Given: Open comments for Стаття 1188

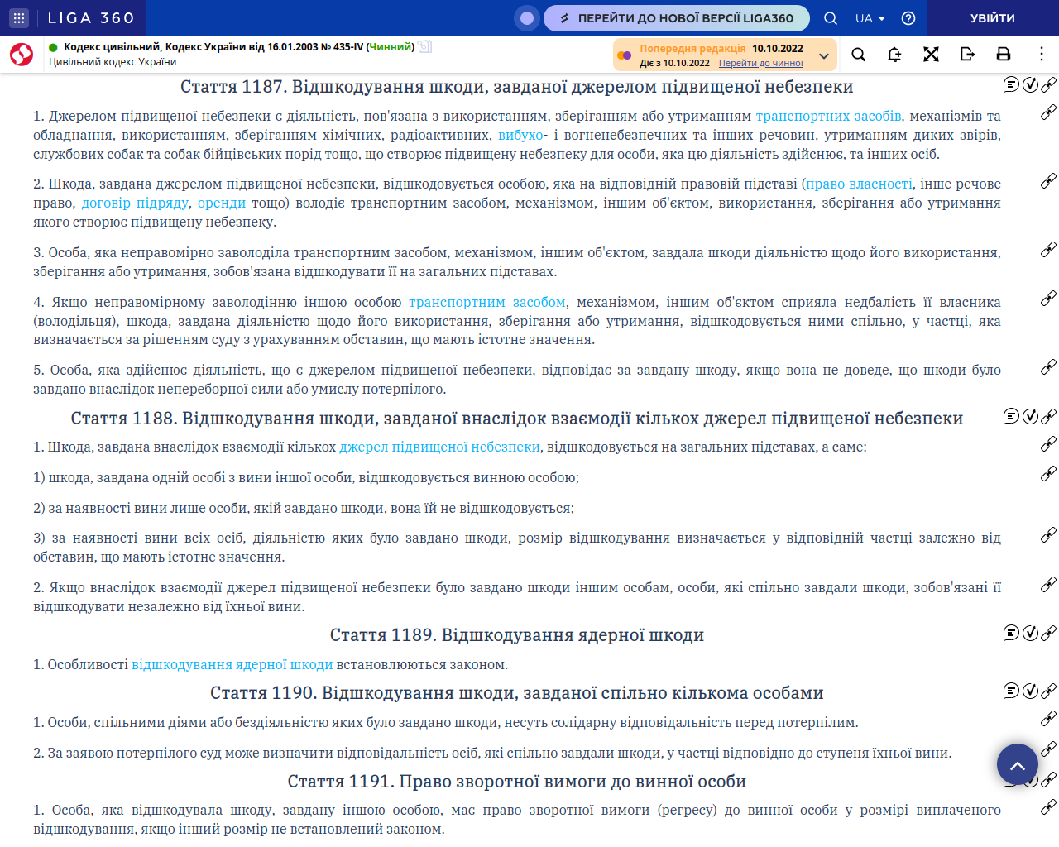Looking at the screenshot, I should 1011,416.
